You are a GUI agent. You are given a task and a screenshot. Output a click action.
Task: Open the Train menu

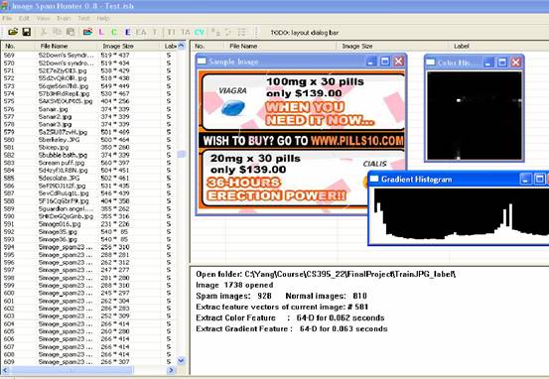(x=63, y=18)
